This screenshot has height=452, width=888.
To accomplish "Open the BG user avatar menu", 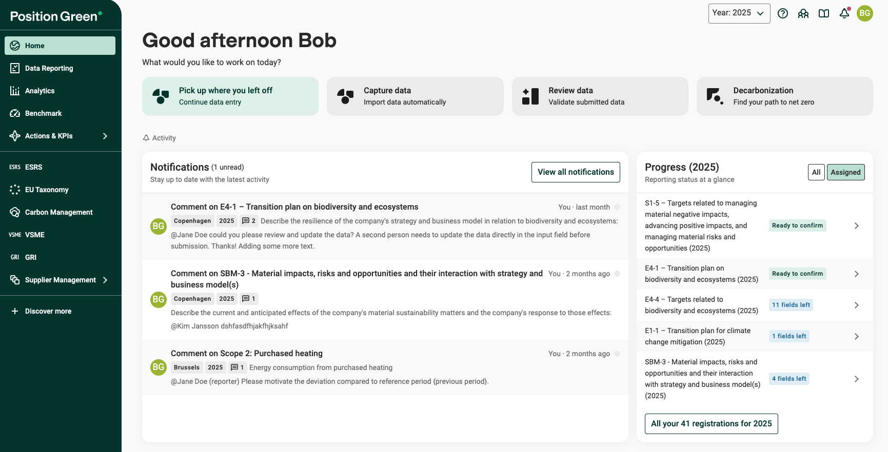I will [865, 13].
